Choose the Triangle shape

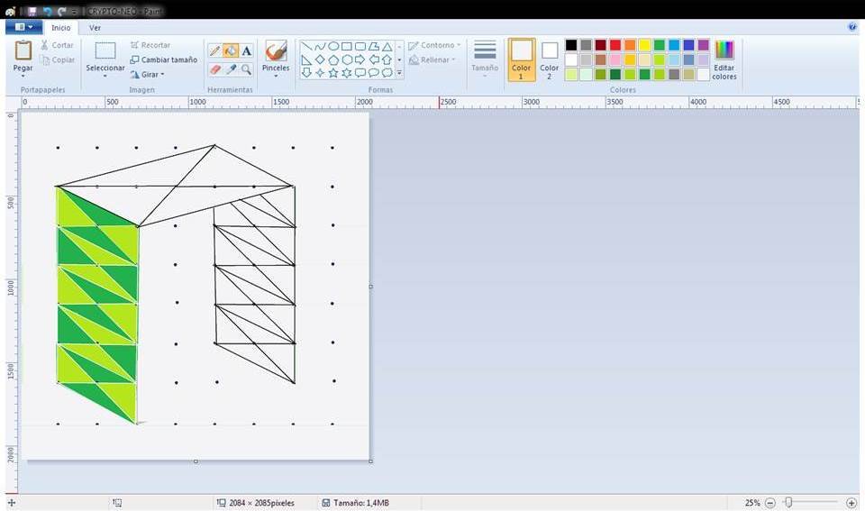387,46
